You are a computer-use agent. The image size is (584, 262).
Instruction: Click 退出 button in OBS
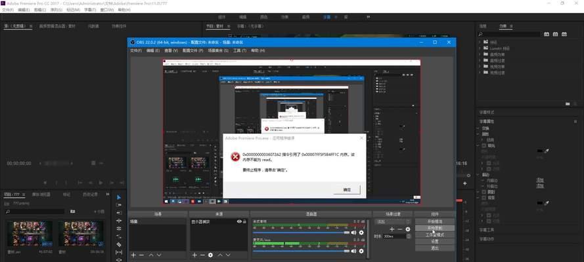435,248
